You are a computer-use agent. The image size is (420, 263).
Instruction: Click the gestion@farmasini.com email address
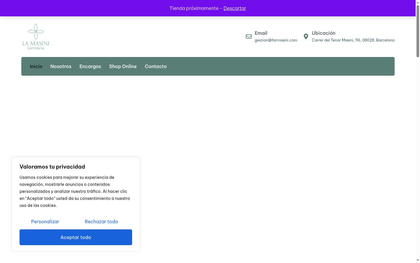coord(276,40)
